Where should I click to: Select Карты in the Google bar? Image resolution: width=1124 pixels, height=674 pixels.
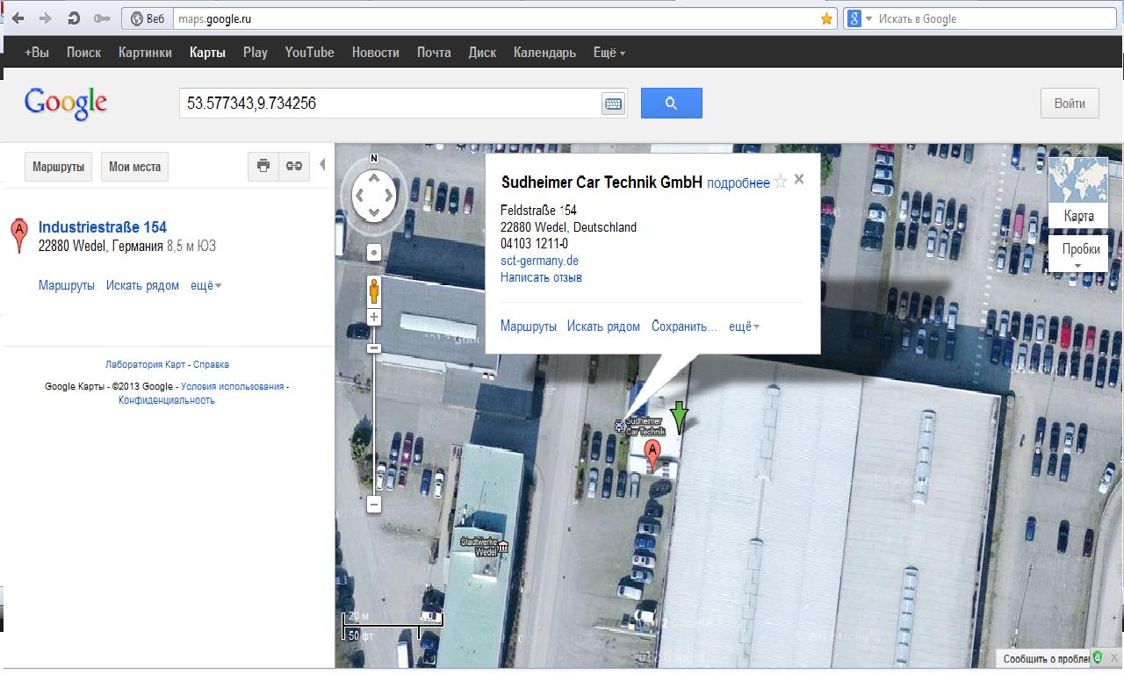point(207,53)
